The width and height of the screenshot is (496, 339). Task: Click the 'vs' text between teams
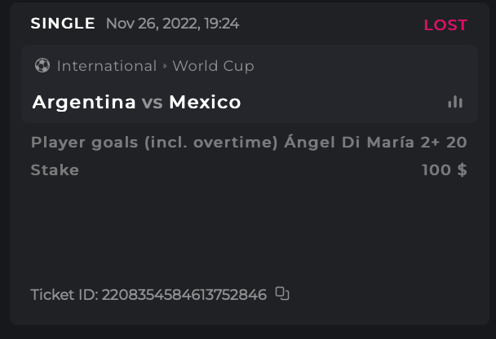pos(153,103)
